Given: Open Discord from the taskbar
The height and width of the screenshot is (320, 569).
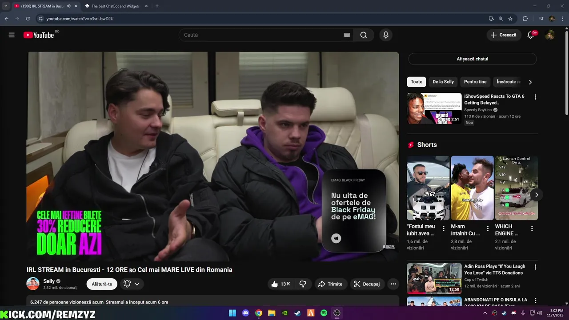Looking at the screenshot, I should 245,313.
